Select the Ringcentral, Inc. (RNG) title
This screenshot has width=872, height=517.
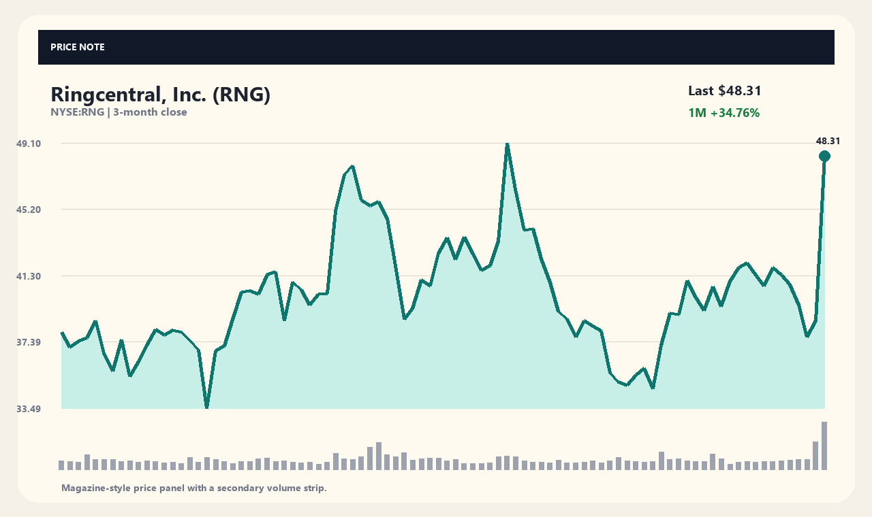click(161, 95)
